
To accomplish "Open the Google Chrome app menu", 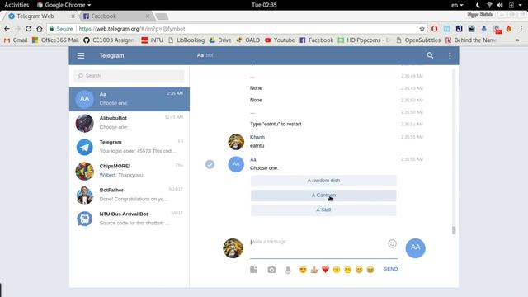I will click(x=64, y=5).
